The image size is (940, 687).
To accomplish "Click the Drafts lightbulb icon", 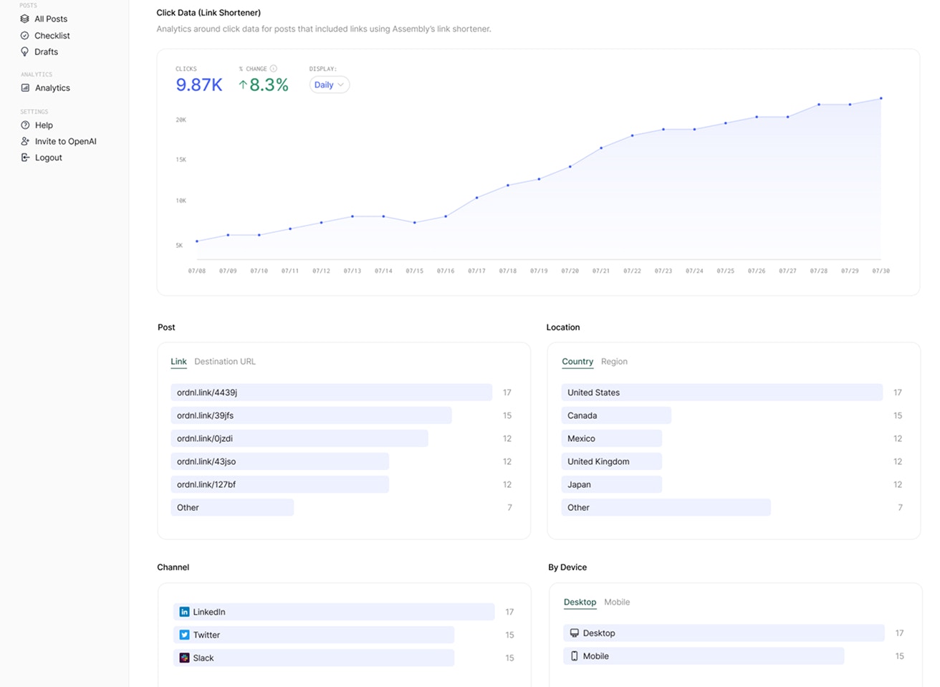I will coord(24,52).
